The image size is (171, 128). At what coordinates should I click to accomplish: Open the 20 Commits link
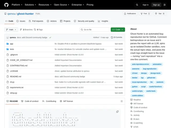pos(116,37)
